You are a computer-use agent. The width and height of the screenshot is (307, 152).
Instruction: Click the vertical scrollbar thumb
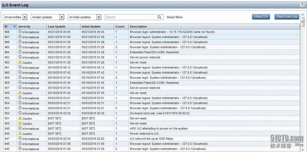[x=303, y=22]
